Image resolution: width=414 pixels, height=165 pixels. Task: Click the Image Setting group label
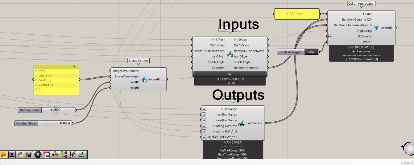[x=138, y=61]
